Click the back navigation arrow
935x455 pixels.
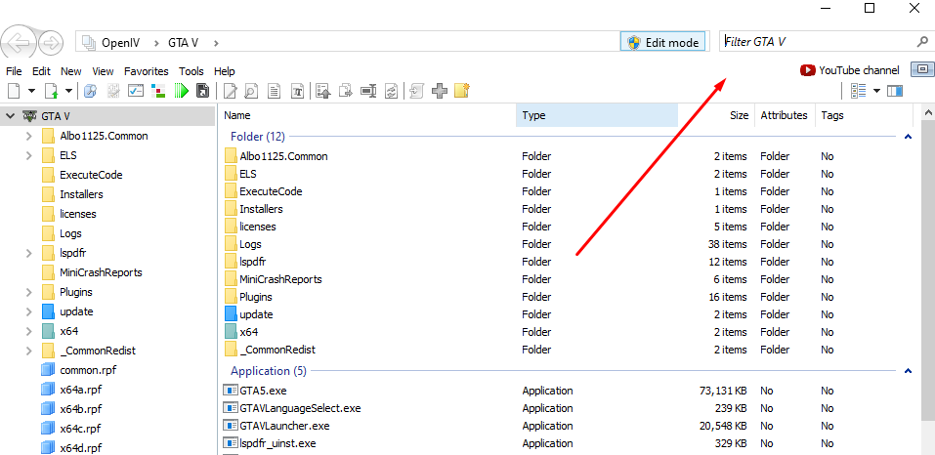[20, 43]
